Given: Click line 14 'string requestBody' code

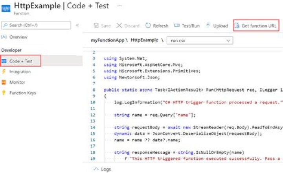Looking at the screenshot, I should 198,127.
